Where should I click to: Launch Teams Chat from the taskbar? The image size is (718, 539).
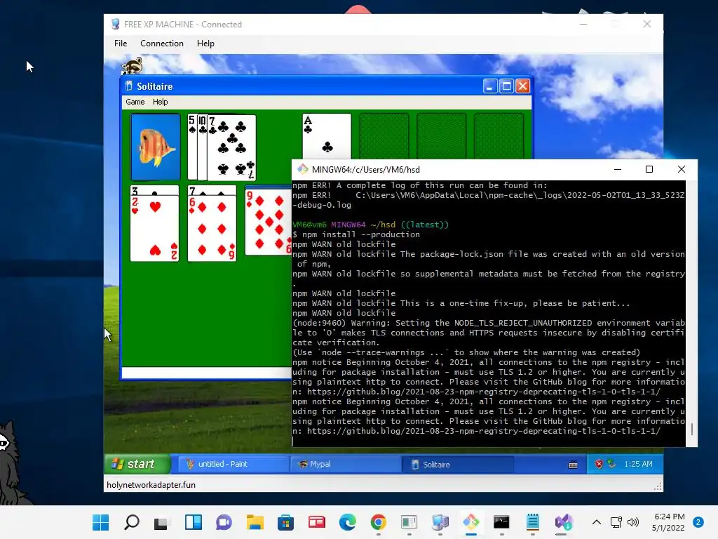(x=224, y=522)
